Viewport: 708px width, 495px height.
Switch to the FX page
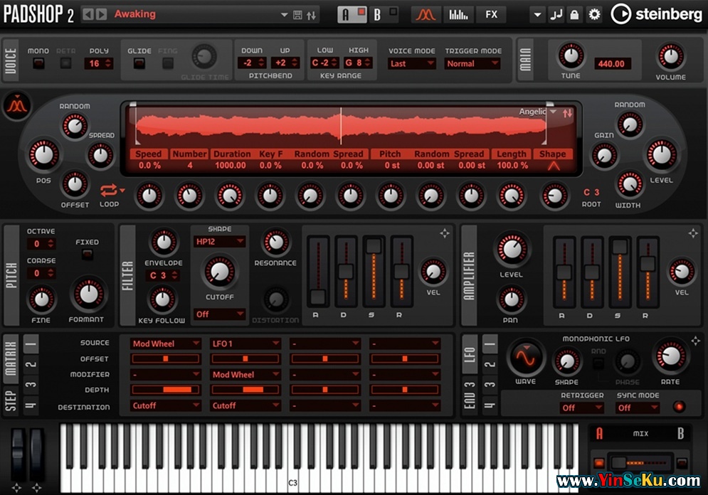[x=491, y=14]
